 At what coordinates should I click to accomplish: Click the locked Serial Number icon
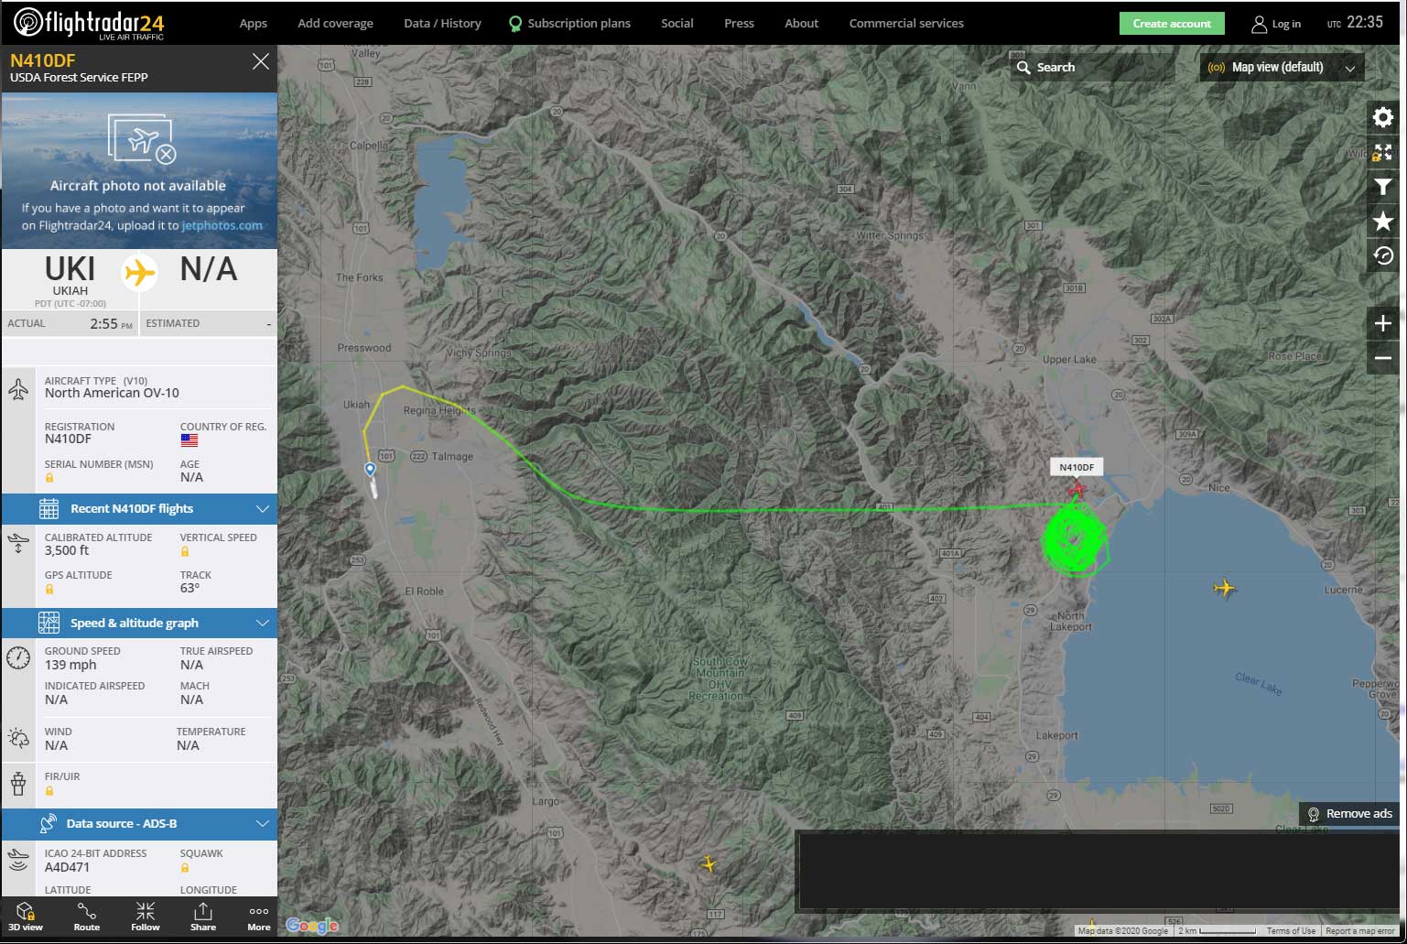(49, 478)
